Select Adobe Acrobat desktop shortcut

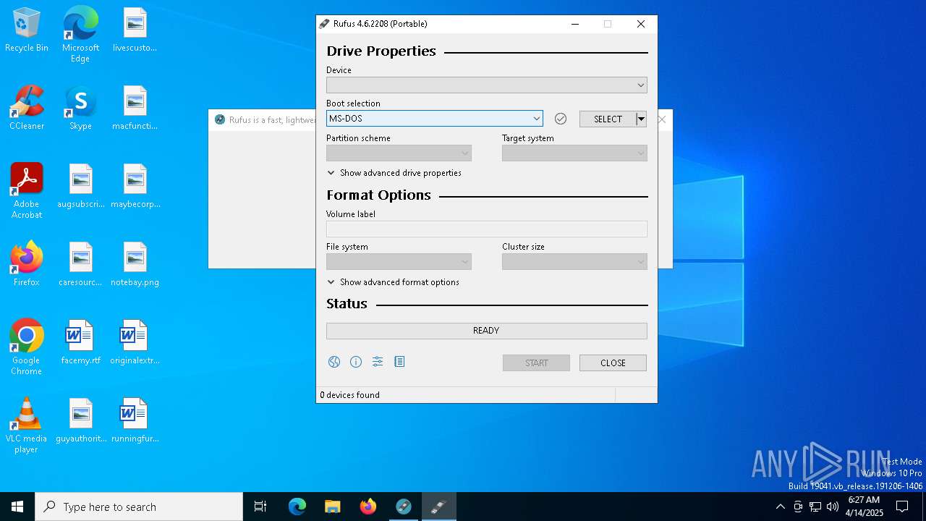tap(27, 191)
